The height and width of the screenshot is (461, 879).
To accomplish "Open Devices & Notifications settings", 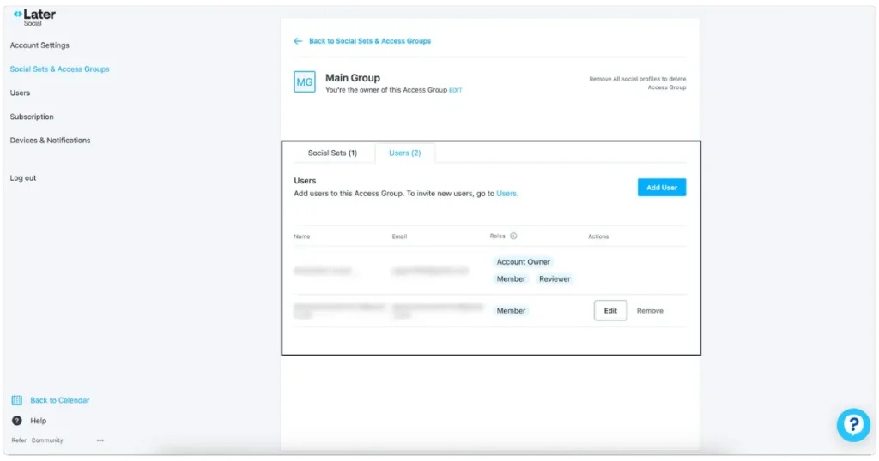I will 50,141.
